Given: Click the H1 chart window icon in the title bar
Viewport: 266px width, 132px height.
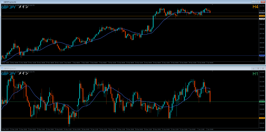Looking at the screenshot, I should coord(2,68).
